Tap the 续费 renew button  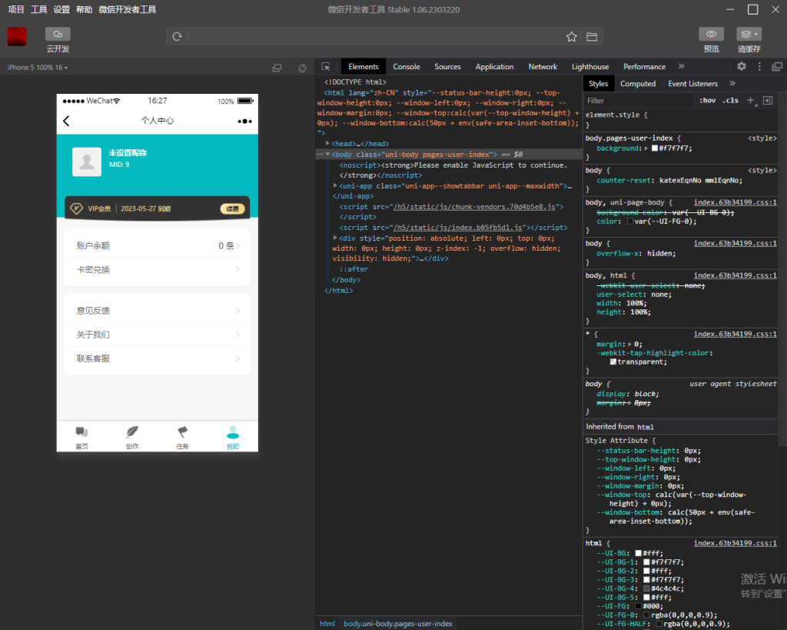click(232, 208)
